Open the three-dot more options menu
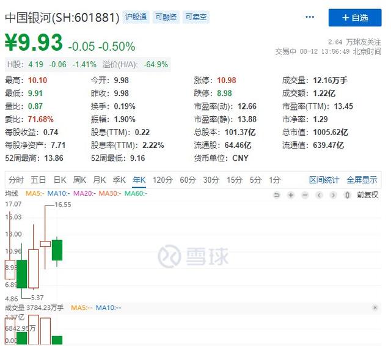Image resolution: width=391 pixels, height=346 pixels. tap(310, 17)
